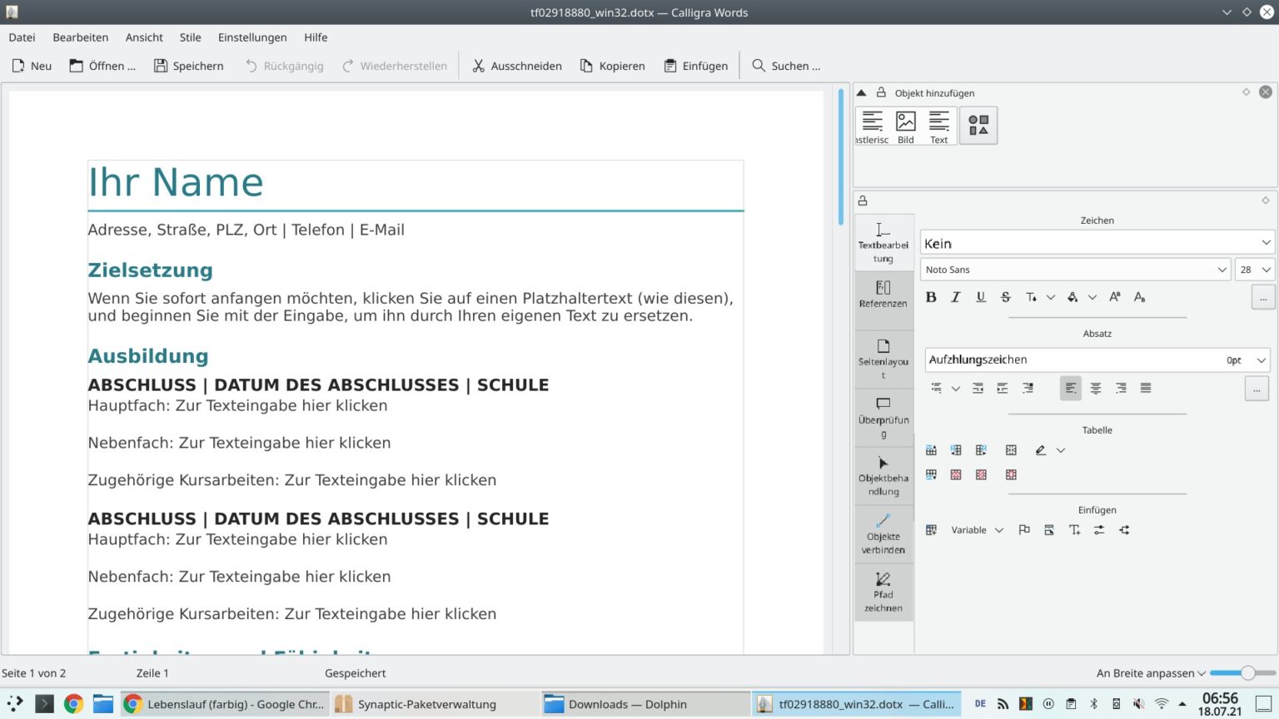Toggle underline formatting

[981, 297]
